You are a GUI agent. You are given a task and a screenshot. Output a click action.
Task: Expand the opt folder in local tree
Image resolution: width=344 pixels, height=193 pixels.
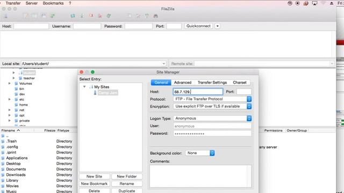(x=10, y=115)
